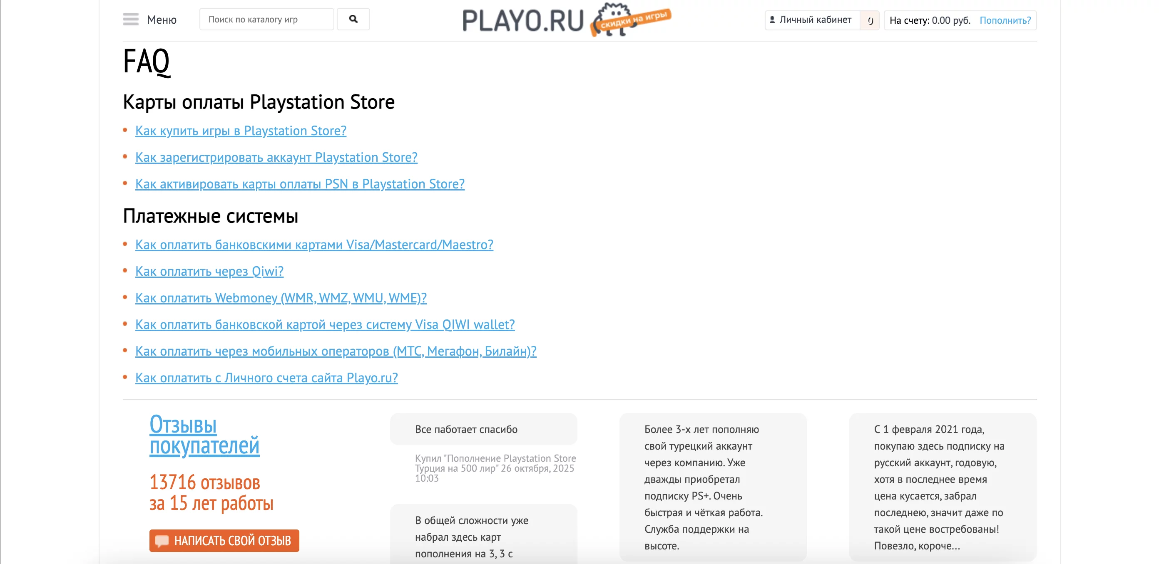The width and height of the screenshot is (1159, 564).
Task: Open mobile operators payment FAQ link
Action: 336,351
